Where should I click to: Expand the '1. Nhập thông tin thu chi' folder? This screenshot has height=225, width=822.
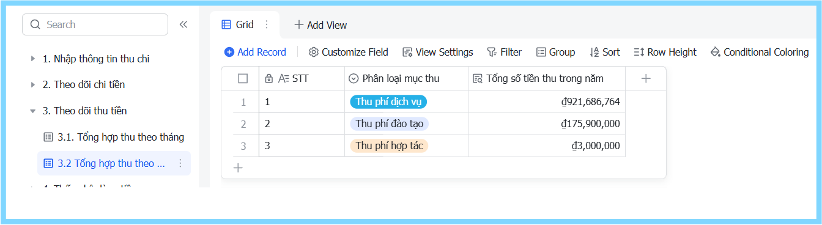point(33,59)
